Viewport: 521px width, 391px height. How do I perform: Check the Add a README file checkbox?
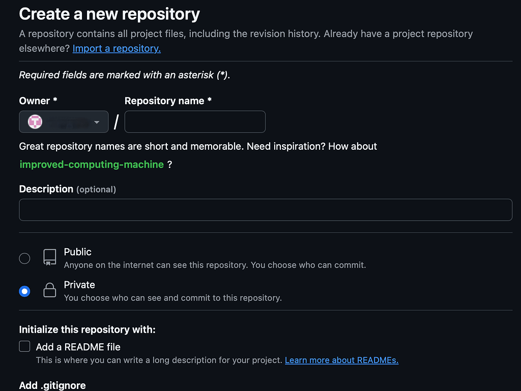click(x=24, y=346)
